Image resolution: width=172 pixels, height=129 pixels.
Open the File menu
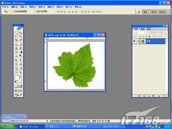5,7
